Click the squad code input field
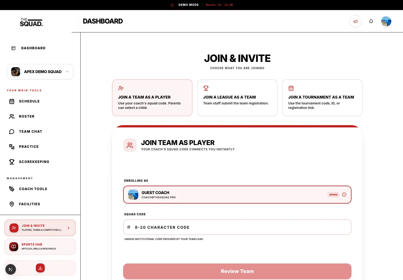The image size is (403, 280). 237,227
